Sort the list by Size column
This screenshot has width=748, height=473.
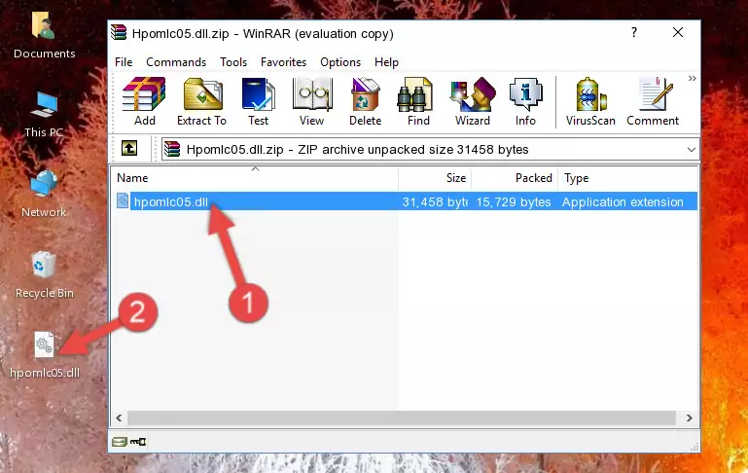[x=435, y=178]
